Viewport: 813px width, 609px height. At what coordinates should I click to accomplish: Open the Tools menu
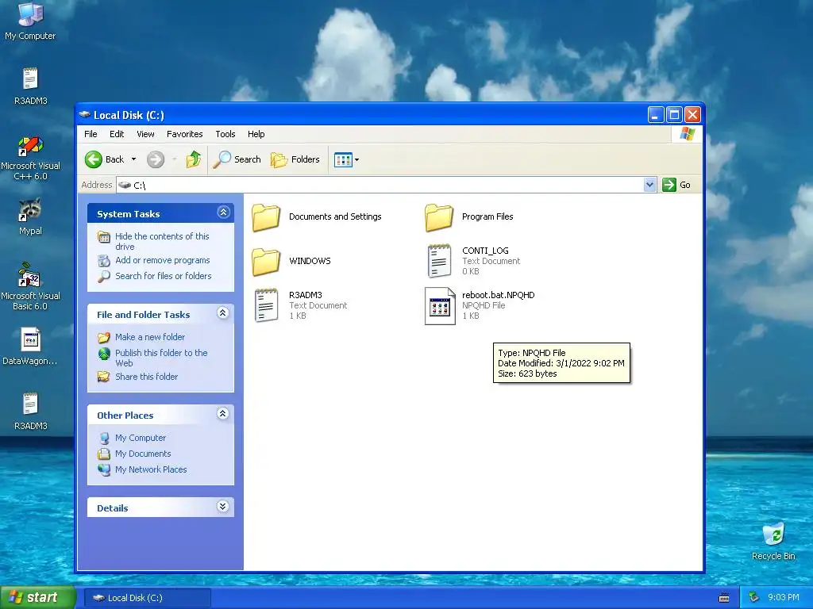[225, 134]
